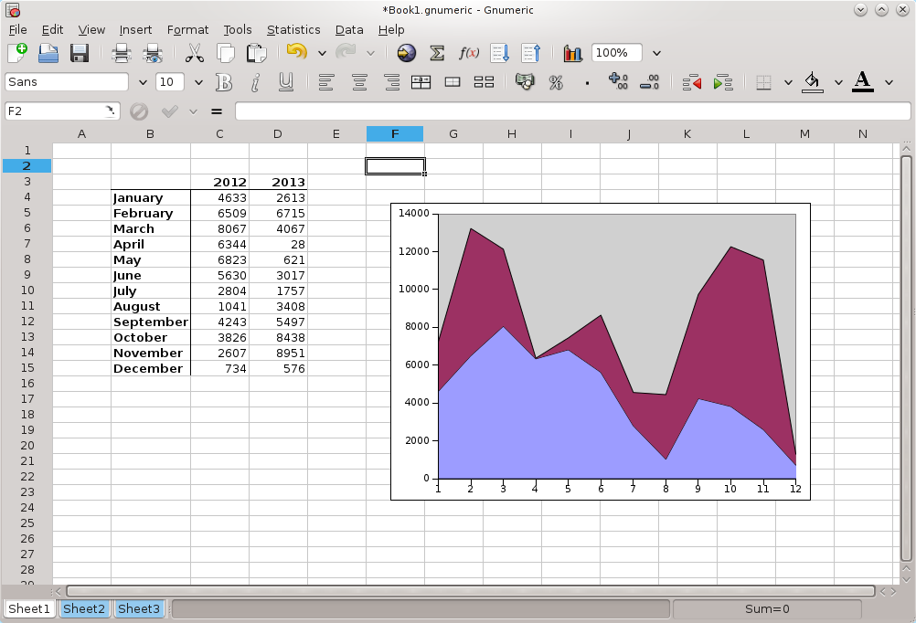This screenshot has width=916, height=623.
Task: Insert Sum function with sigma icon
Action: (x=437, y=53)
